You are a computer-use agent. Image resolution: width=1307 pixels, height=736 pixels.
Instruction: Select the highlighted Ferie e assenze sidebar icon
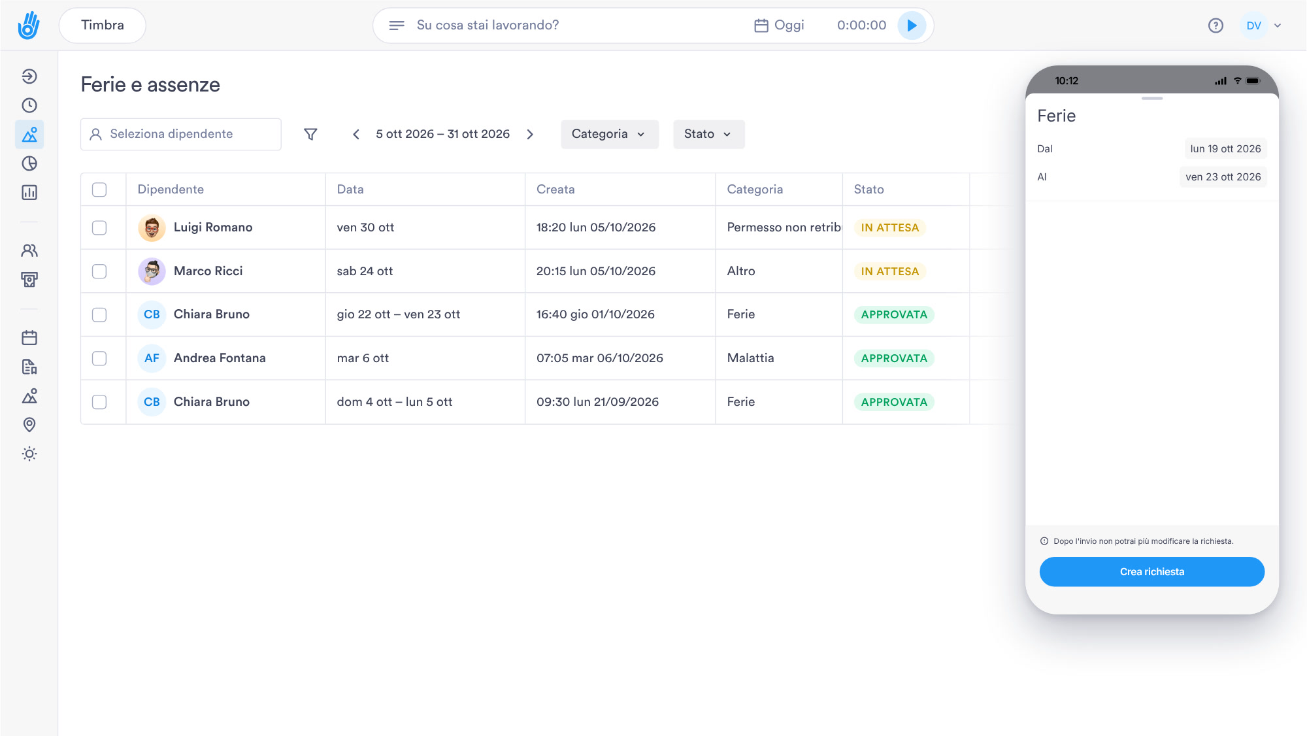coord(29,135)
